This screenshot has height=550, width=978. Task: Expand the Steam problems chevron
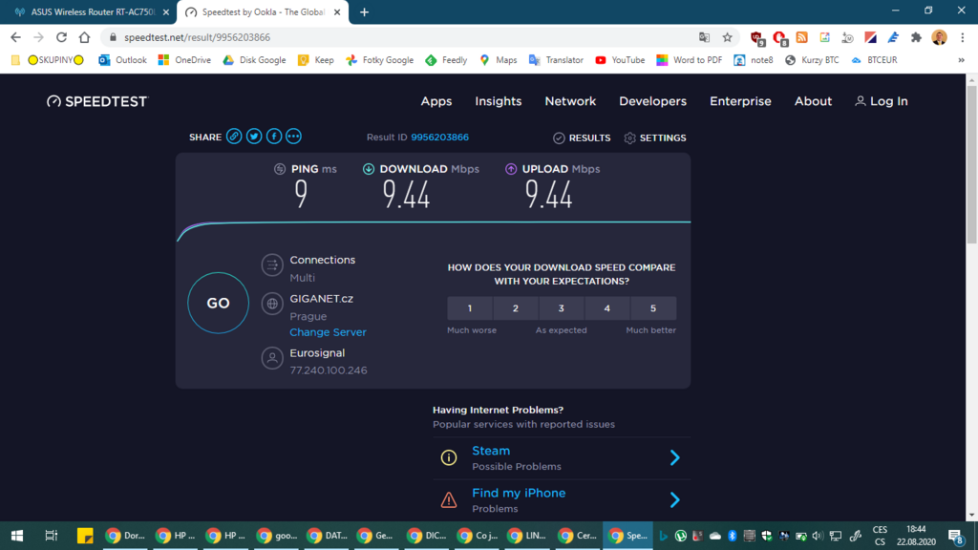675,457
